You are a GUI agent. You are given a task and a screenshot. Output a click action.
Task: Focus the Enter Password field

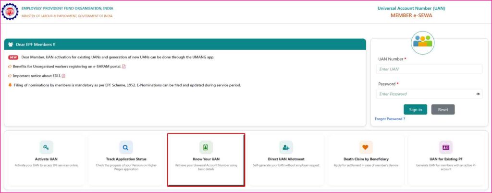click(425, 94)
